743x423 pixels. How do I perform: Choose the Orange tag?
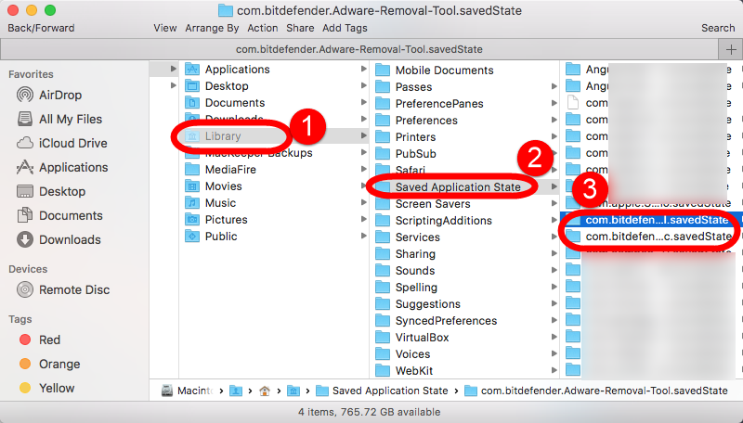click(x=50, y=364)
